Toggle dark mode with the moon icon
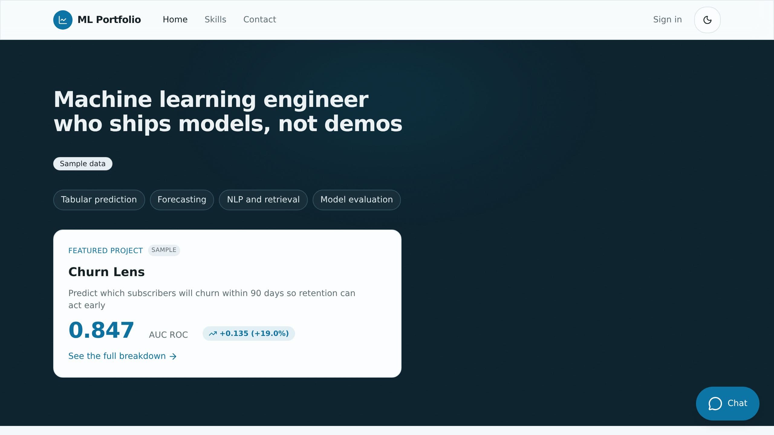Screen dimensions: 774x435 [707, 20]
